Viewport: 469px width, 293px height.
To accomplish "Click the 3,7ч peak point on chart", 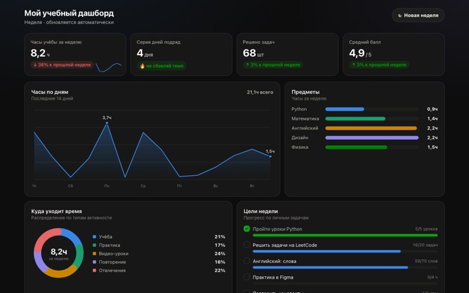I will pos(107,123).
